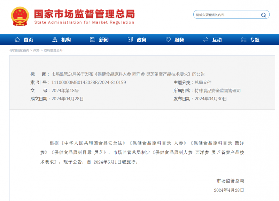Click the body text 《中华人民共和国食品安全法》
Image resolution: width=279 pixels, height=201 pixels.
click(93, 143)
